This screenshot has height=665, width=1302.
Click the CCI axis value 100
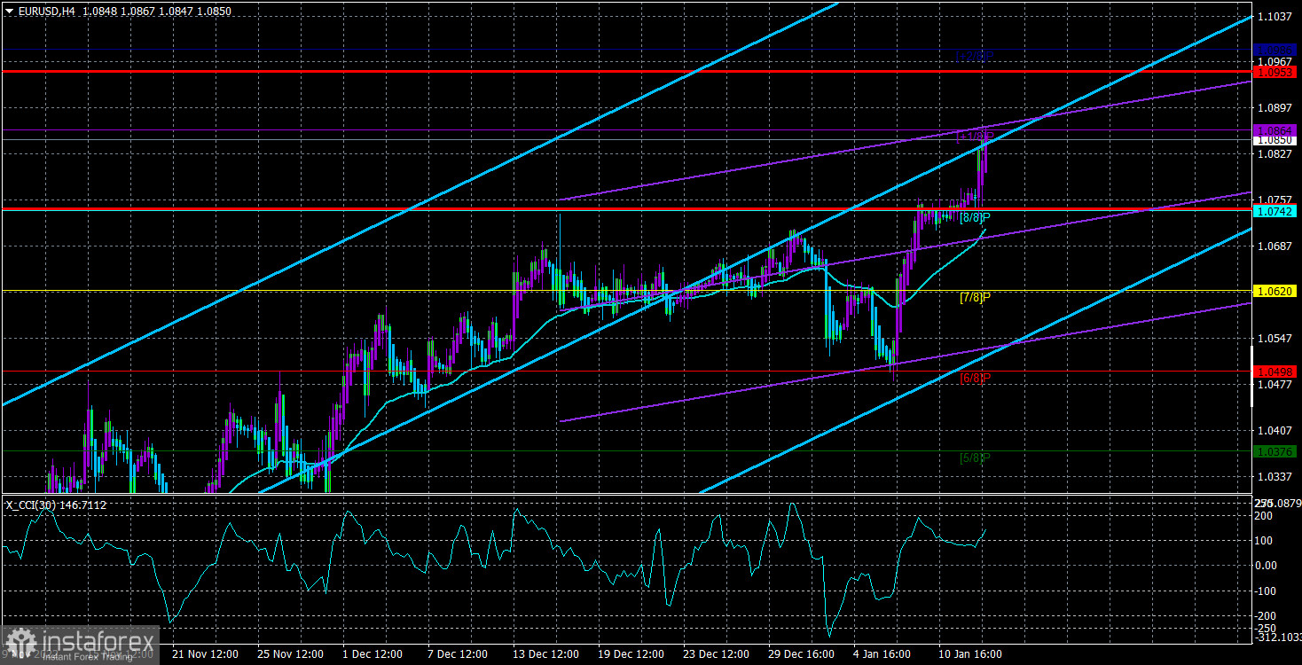pos(1265,540)
